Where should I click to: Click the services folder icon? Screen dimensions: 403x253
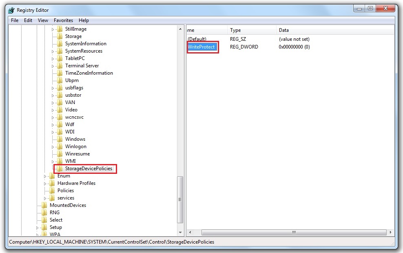pos(52,198)
